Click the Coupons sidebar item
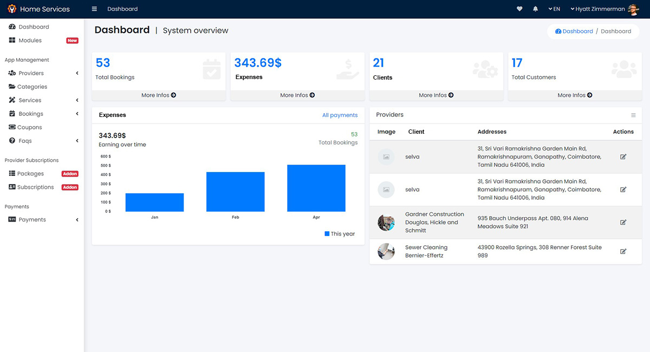Viewport: 650px width, 352px height. pos(29,127)
